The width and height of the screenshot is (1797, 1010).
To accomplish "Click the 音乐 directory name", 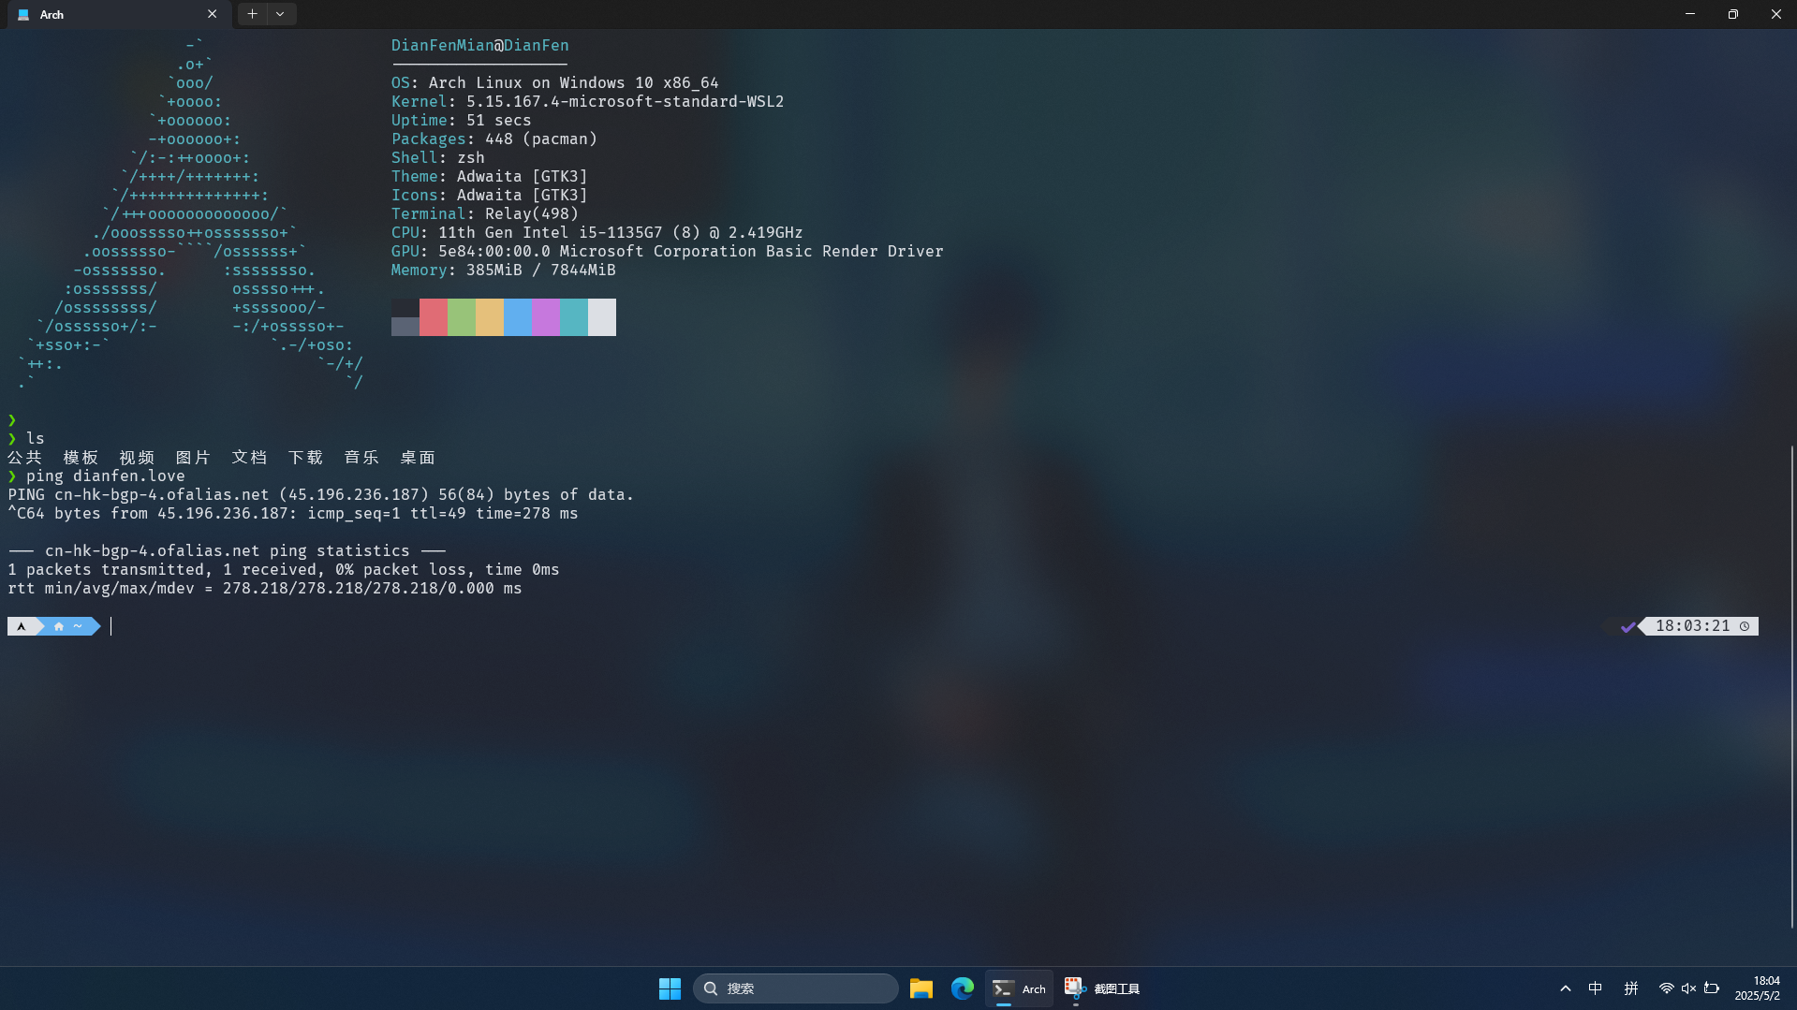I will coord(361,457).
